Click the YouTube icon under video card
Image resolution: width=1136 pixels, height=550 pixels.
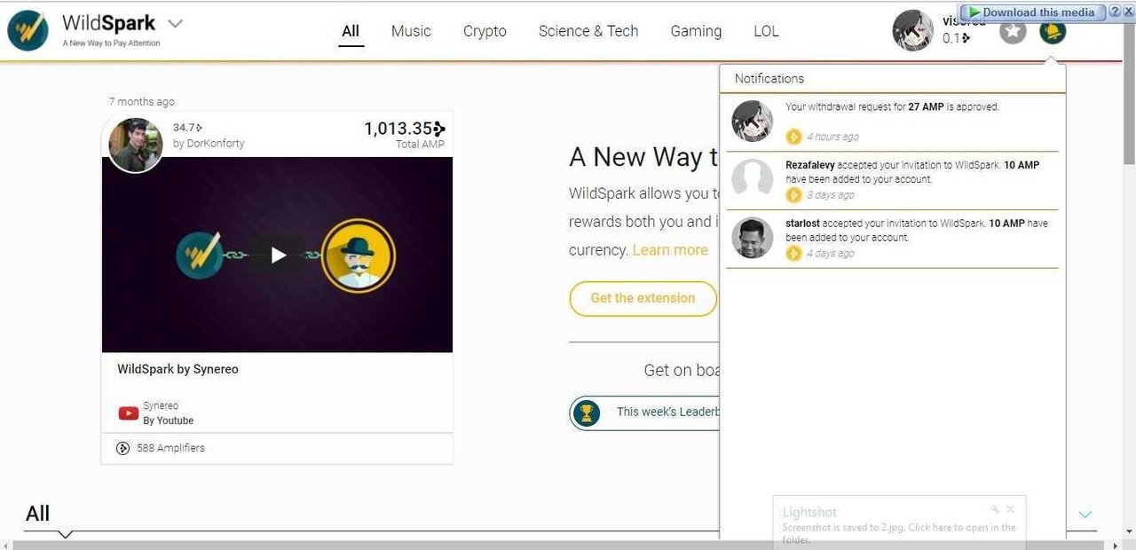click(129, 413)
